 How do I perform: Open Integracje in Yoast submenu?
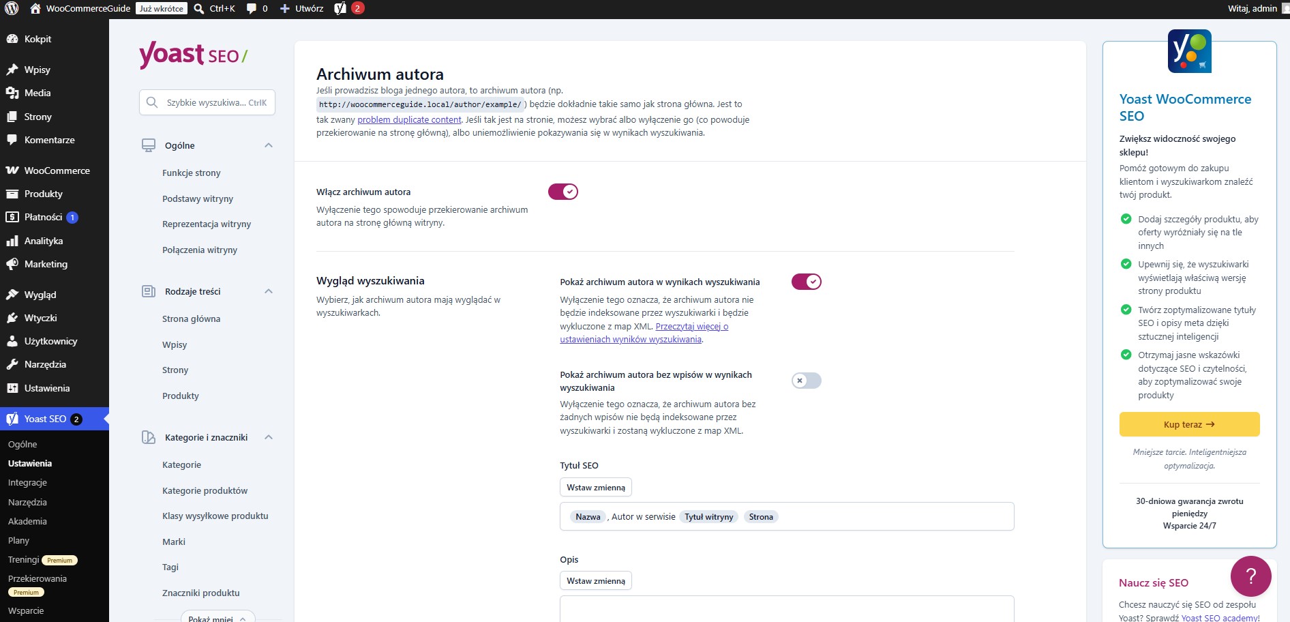point(27,482)
